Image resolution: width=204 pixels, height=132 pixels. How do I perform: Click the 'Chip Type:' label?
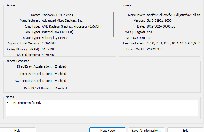[x=32, y=26]
